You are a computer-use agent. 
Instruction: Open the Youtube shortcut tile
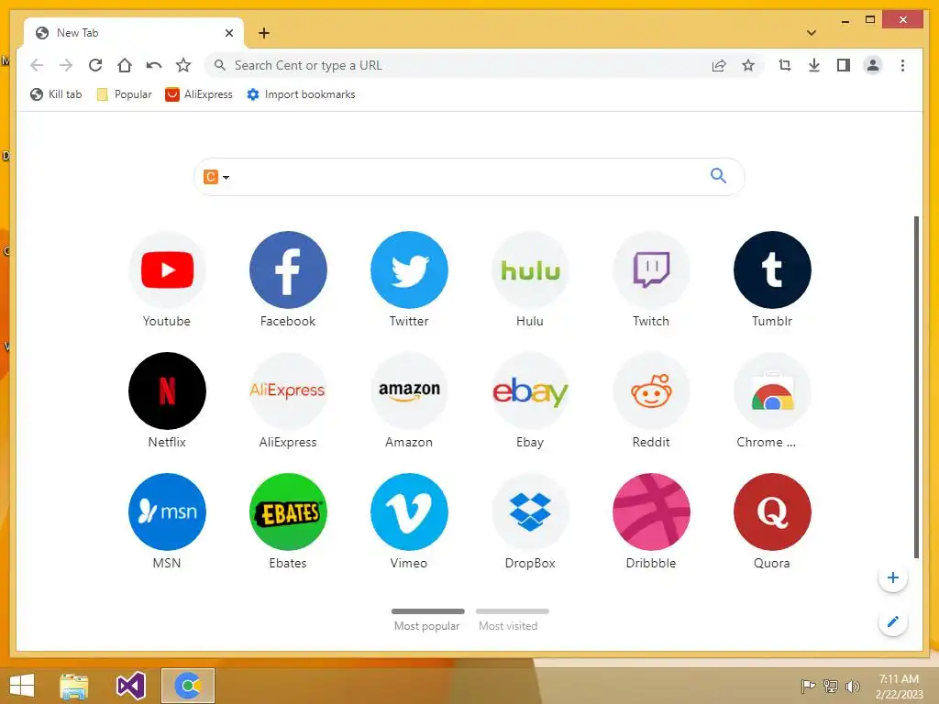(167, 270)
